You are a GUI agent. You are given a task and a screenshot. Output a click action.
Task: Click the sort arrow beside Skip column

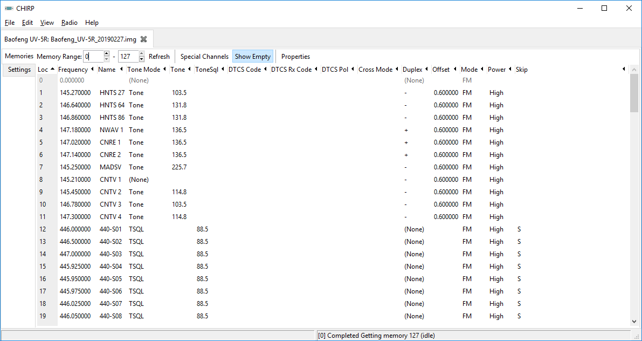coord(624,70)
